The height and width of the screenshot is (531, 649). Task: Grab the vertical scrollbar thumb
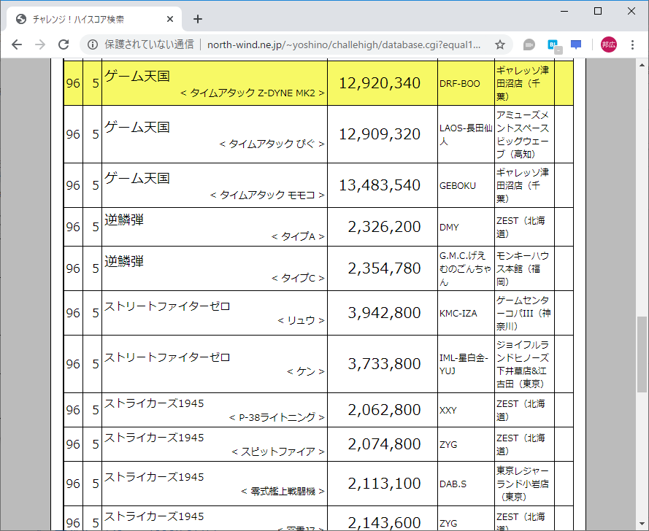click(x=642, y=354)
